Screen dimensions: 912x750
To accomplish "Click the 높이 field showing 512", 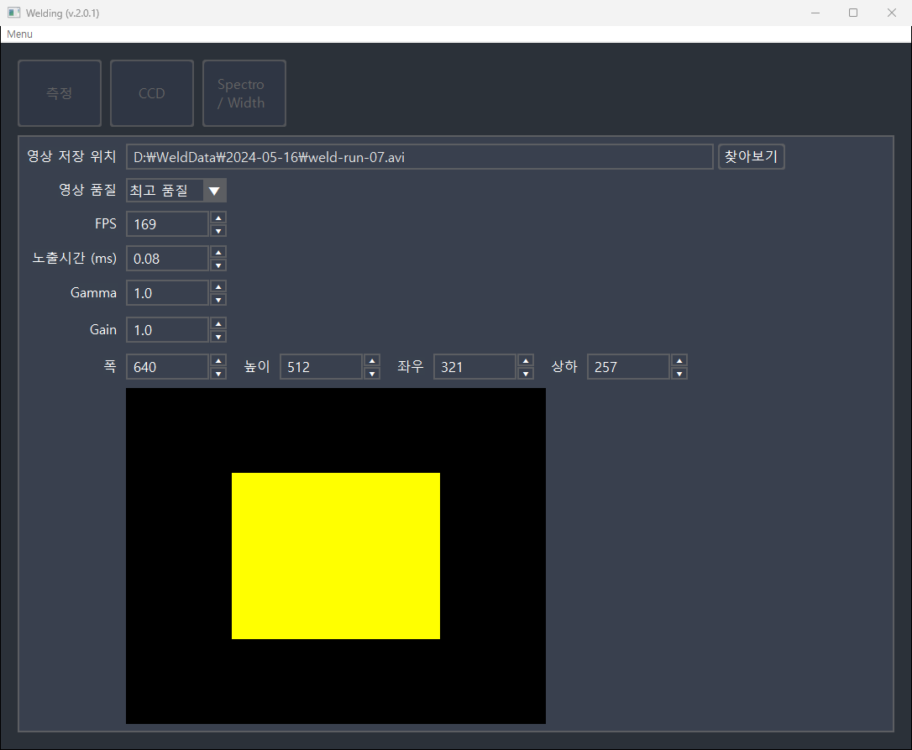I will coord(321,367).
